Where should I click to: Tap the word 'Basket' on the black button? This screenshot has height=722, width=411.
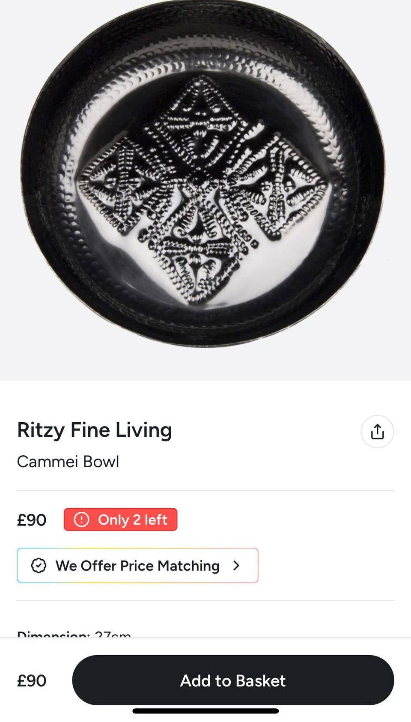[260, 680]
